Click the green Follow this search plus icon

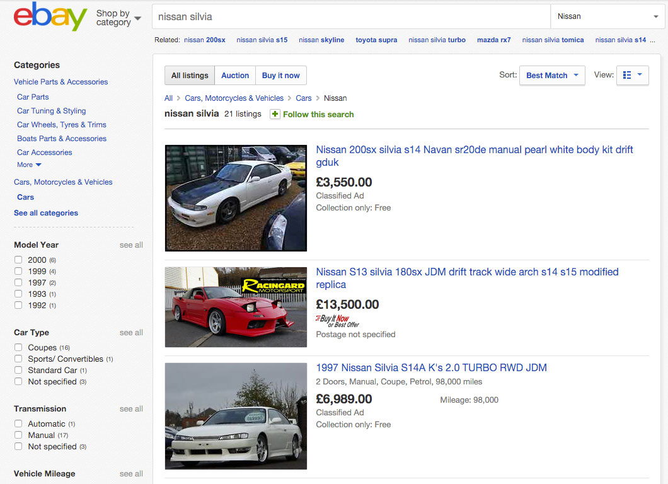(275, 114)
